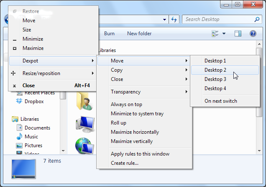Click the Documents library icon
The image size is (266, 187).
pos(19,127)
